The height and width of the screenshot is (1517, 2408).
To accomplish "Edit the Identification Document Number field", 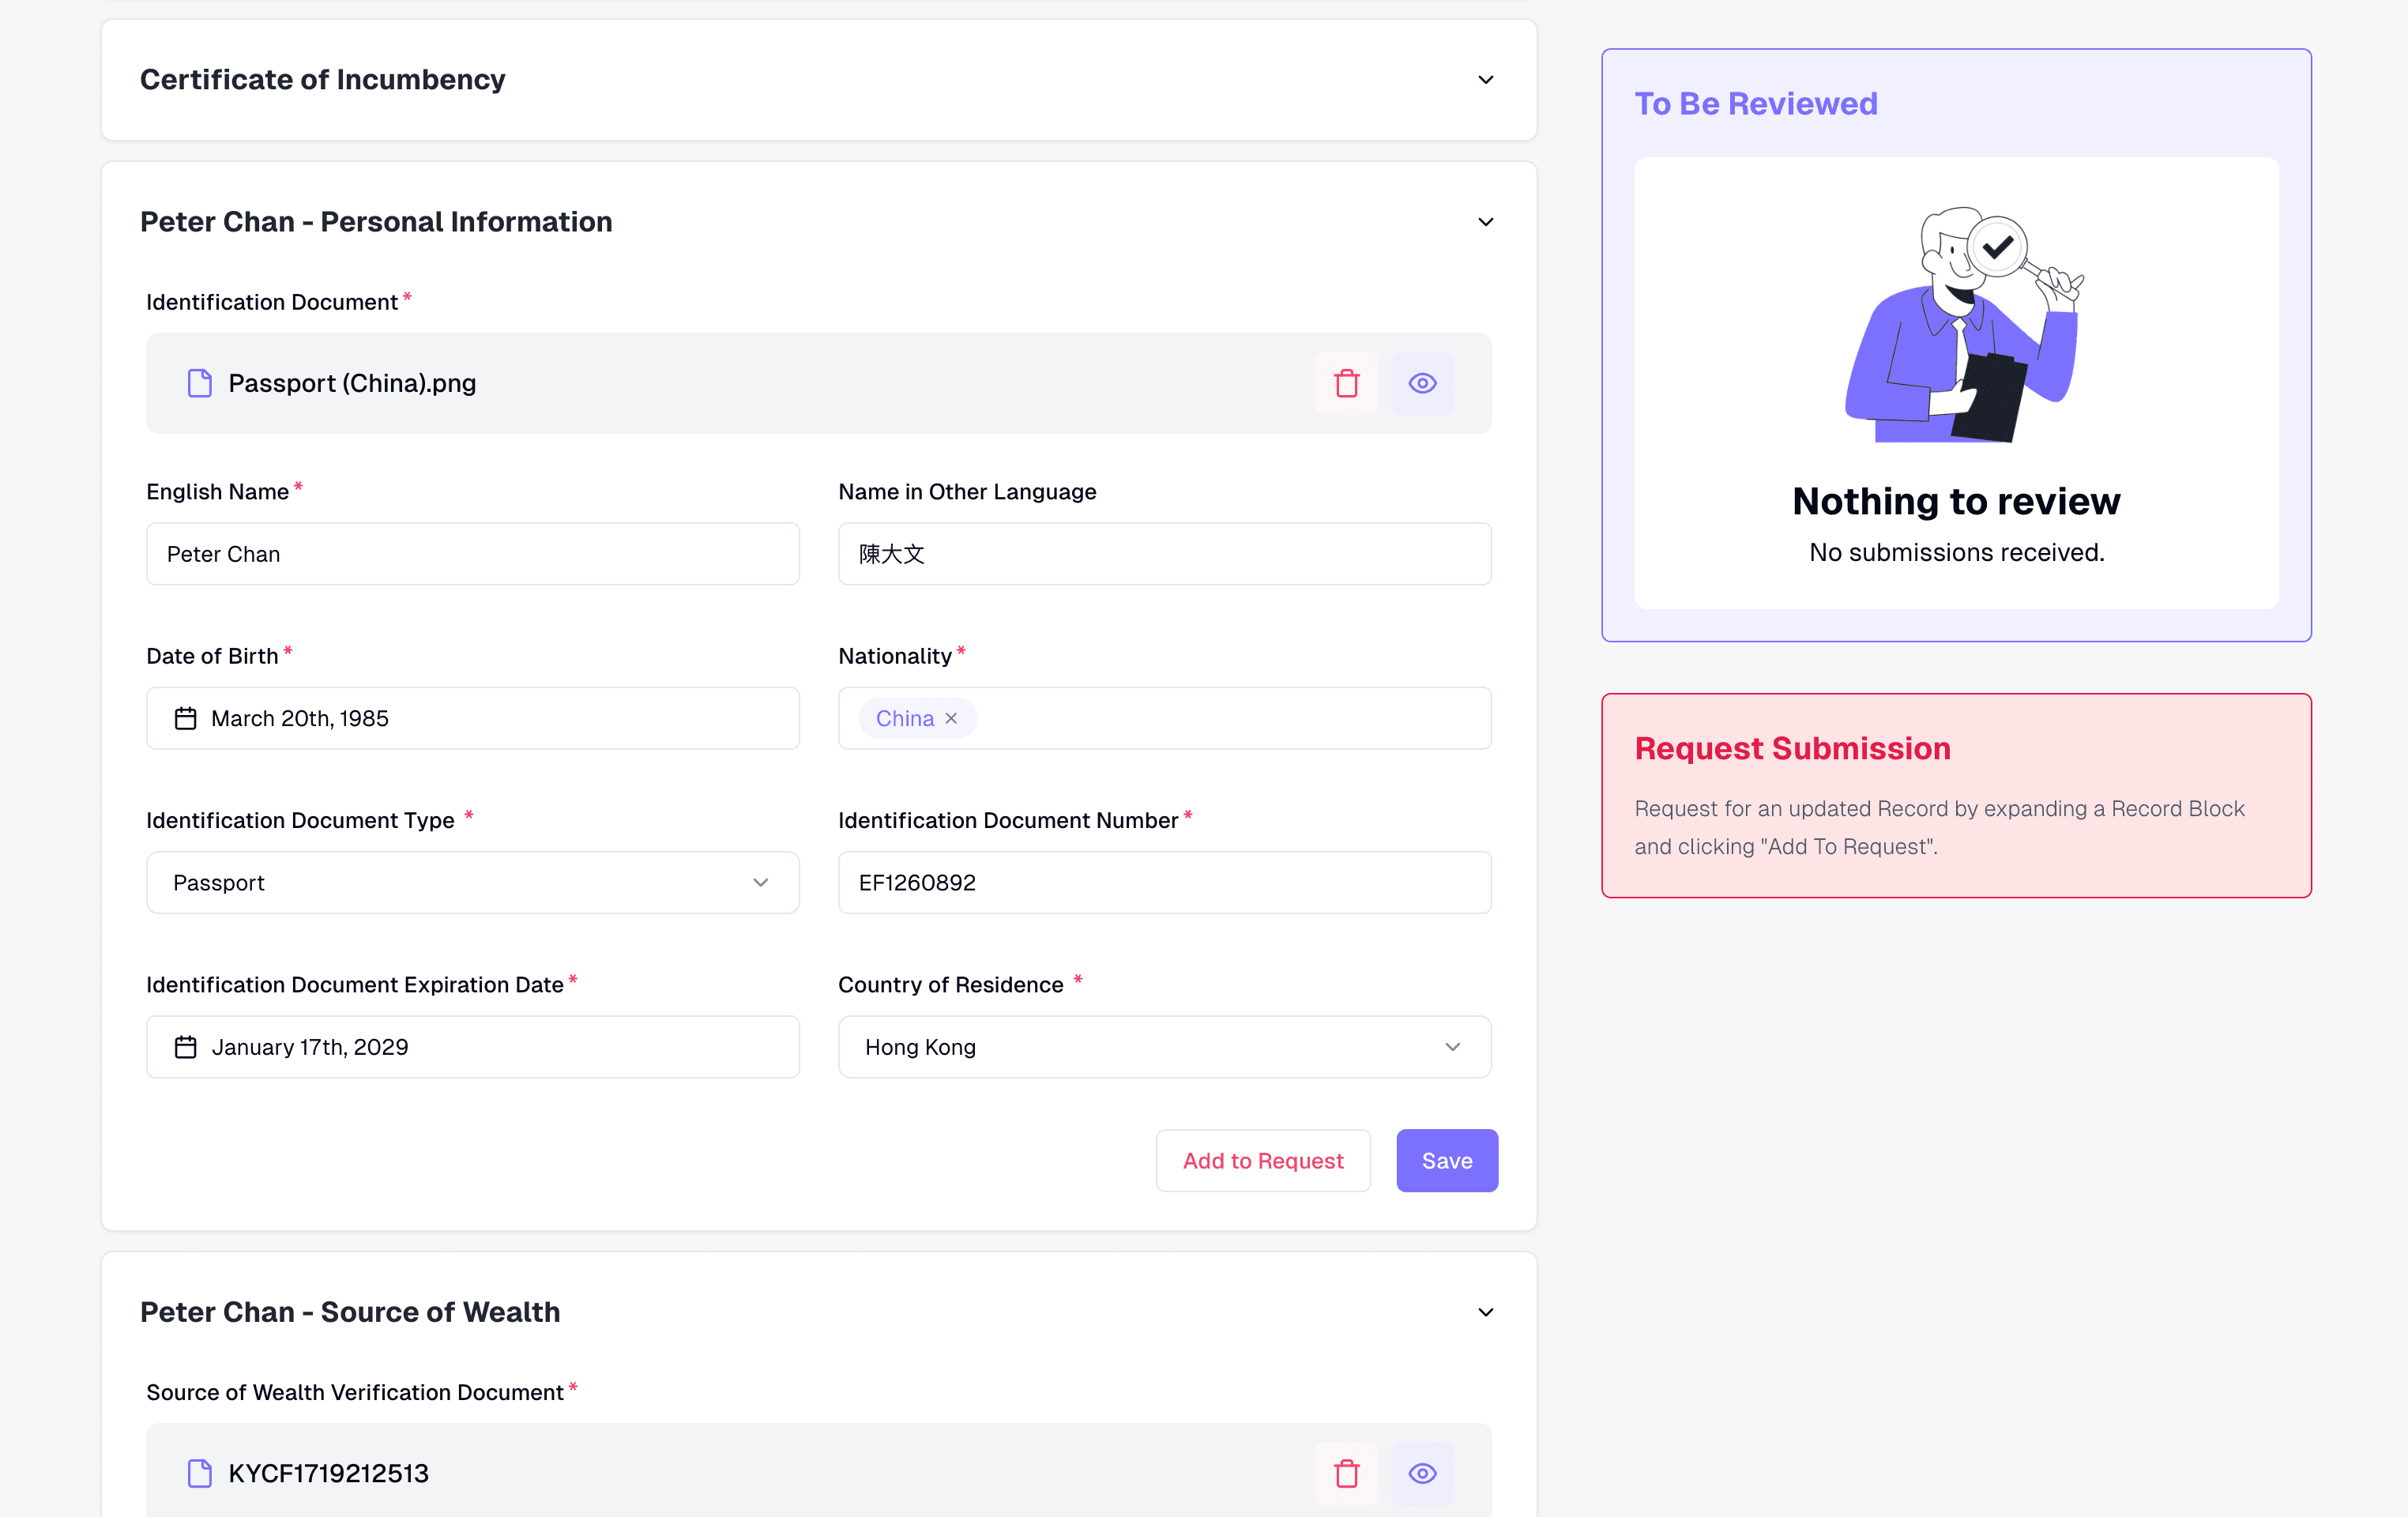I will (1165, 882).
